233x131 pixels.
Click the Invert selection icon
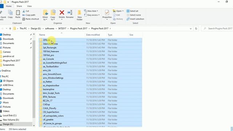(128, 19)
